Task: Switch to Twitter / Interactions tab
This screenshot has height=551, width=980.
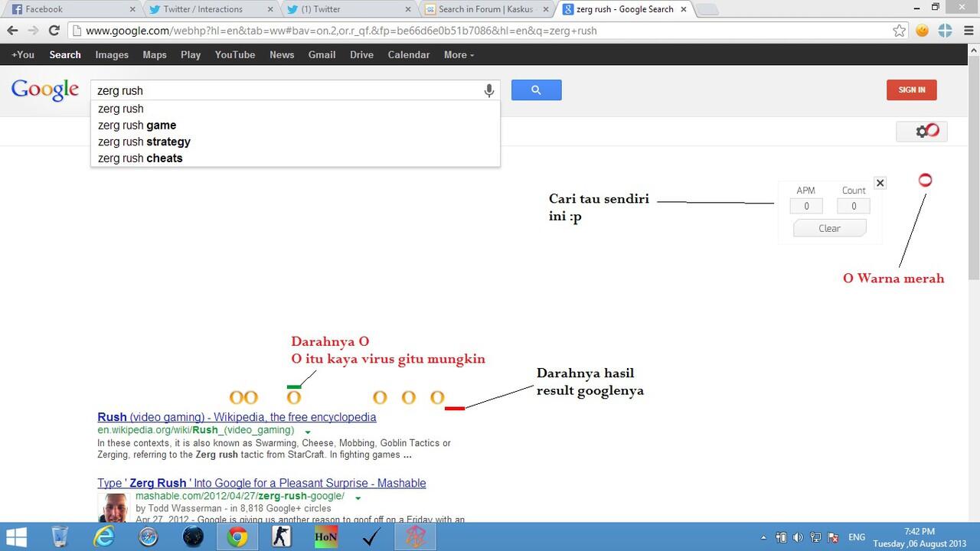Action: [x=209, y=9]
